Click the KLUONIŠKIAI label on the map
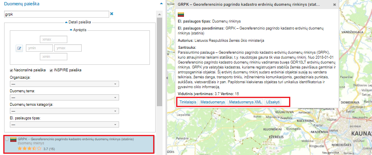 point(272,130)
